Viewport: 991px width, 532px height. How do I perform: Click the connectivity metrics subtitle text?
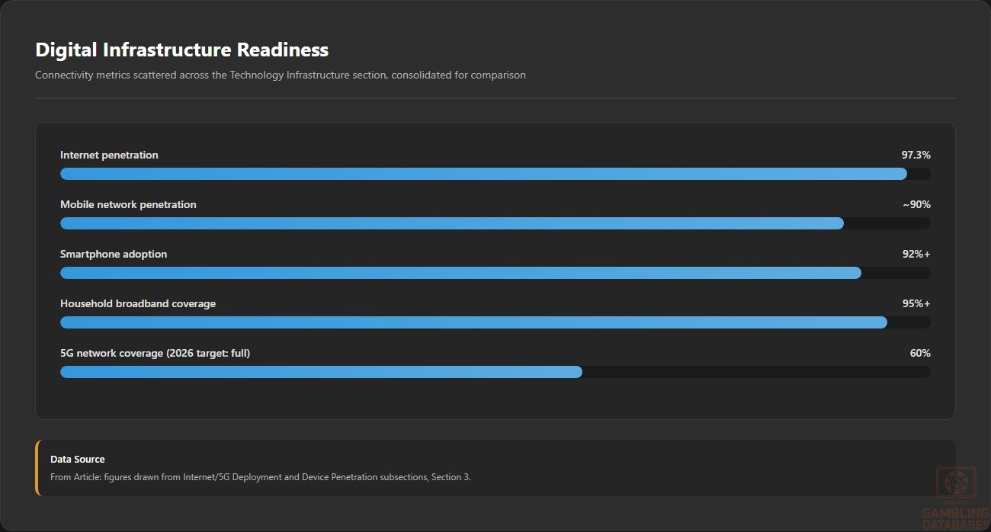coord(281,75)
